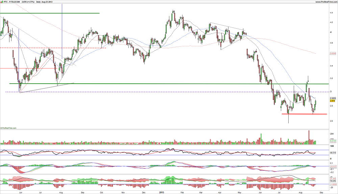The width and height of the screenshot is (338, 194).
Task: Click the 3.2 price axis label
Action: (x=332, y=78)
